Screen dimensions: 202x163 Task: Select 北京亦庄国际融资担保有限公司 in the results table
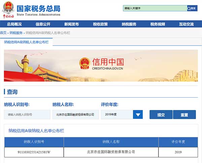coord(111,152)
